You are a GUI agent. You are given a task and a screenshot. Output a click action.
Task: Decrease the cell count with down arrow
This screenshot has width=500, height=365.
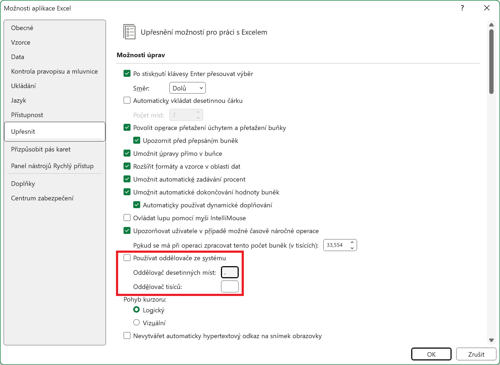tap(352, 248)
